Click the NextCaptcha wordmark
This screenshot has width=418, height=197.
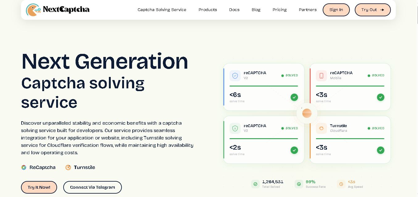point(66,10)
